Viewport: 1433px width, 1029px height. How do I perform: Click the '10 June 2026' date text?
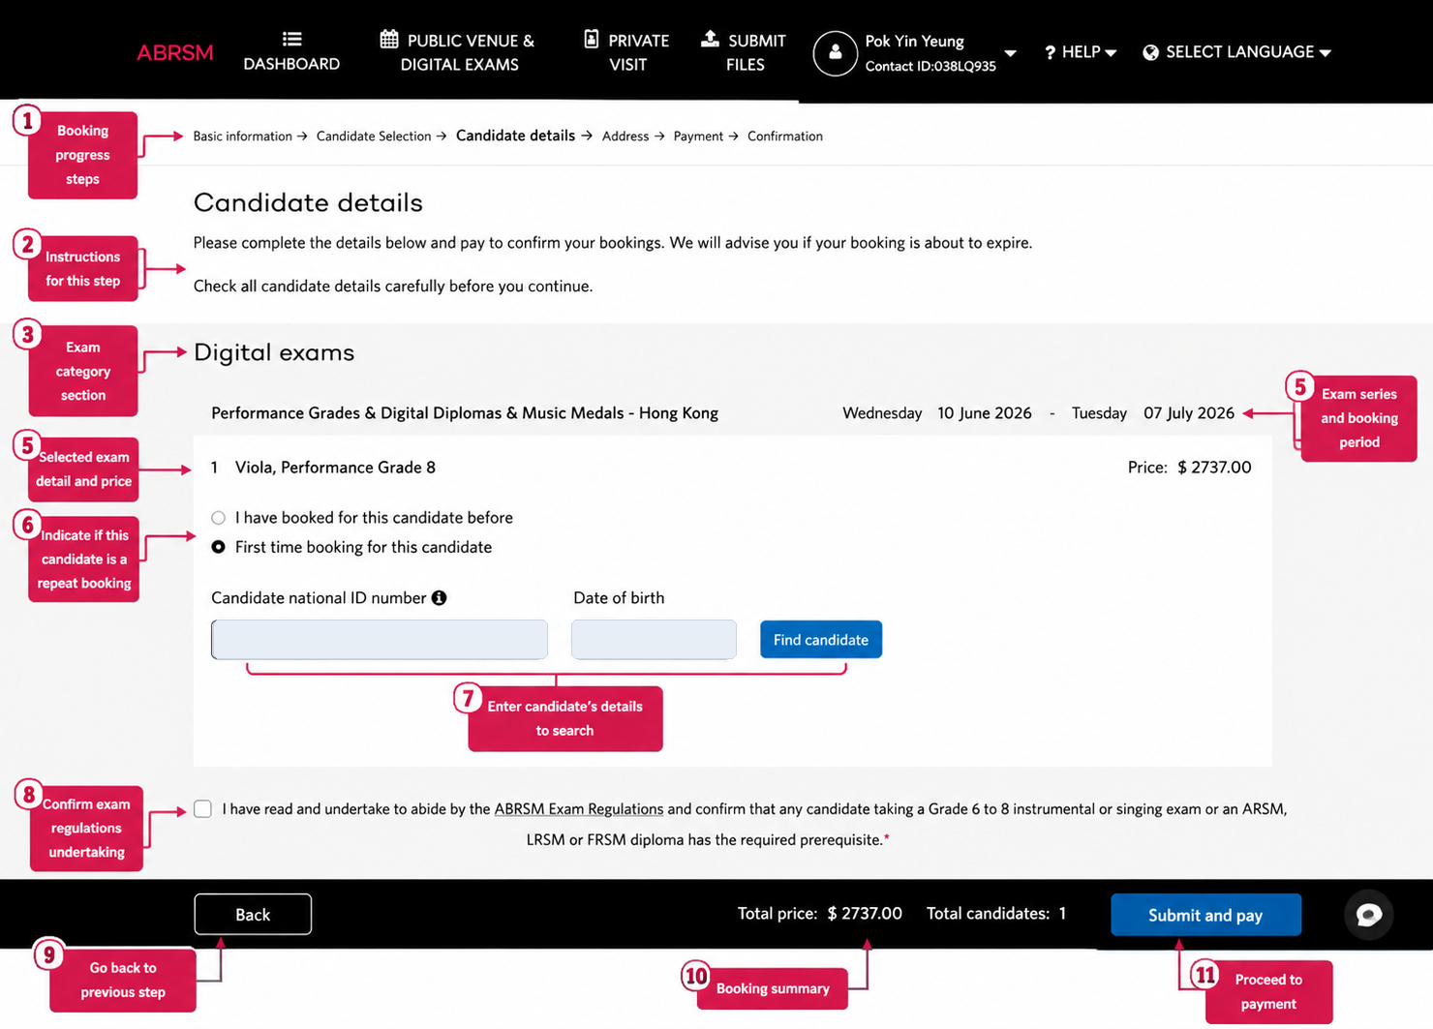(x=985, y=413)
